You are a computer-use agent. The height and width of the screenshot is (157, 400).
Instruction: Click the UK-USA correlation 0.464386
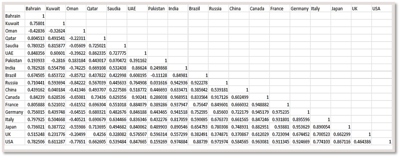[x=361, y=142]
